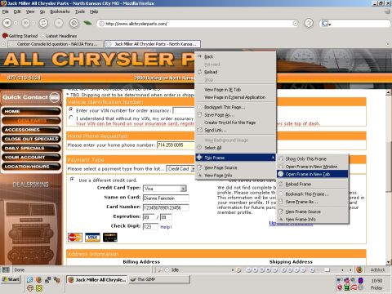Open the File menu

(6, 11)
